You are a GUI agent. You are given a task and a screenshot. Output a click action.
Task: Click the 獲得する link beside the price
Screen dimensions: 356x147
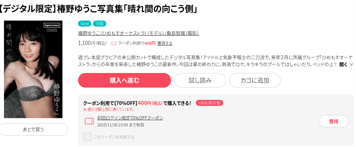point(165,43)
